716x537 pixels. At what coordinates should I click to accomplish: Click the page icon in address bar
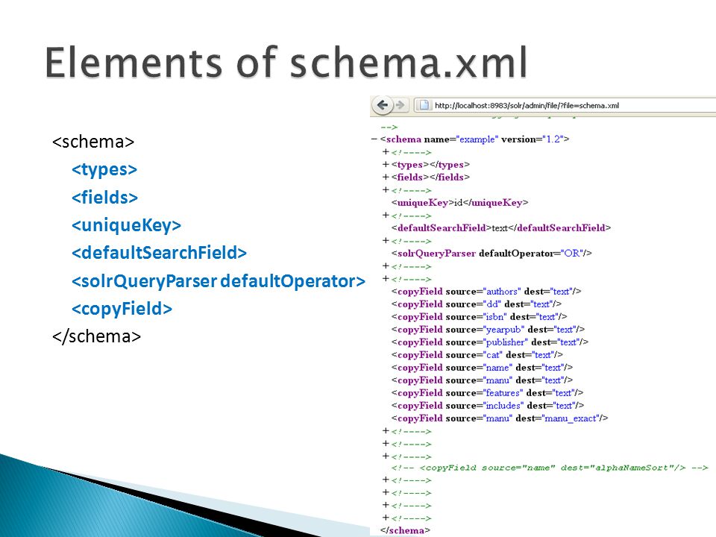(x=424, y=105)
